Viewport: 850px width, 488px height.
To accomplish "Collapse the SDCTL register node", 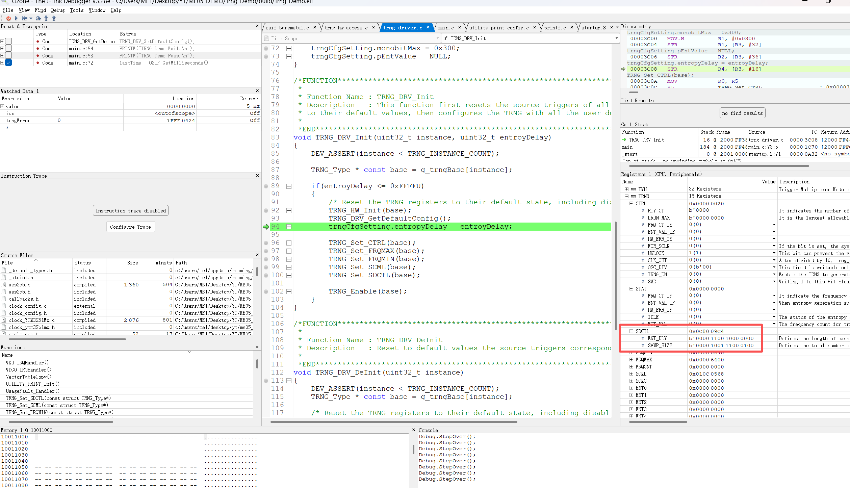I will point(631,331).
